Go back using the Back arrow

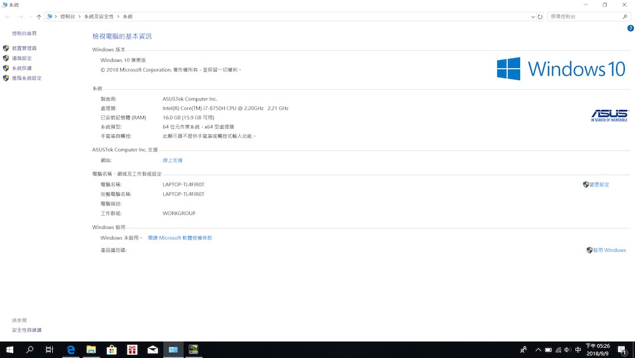[x=8, y=17]
